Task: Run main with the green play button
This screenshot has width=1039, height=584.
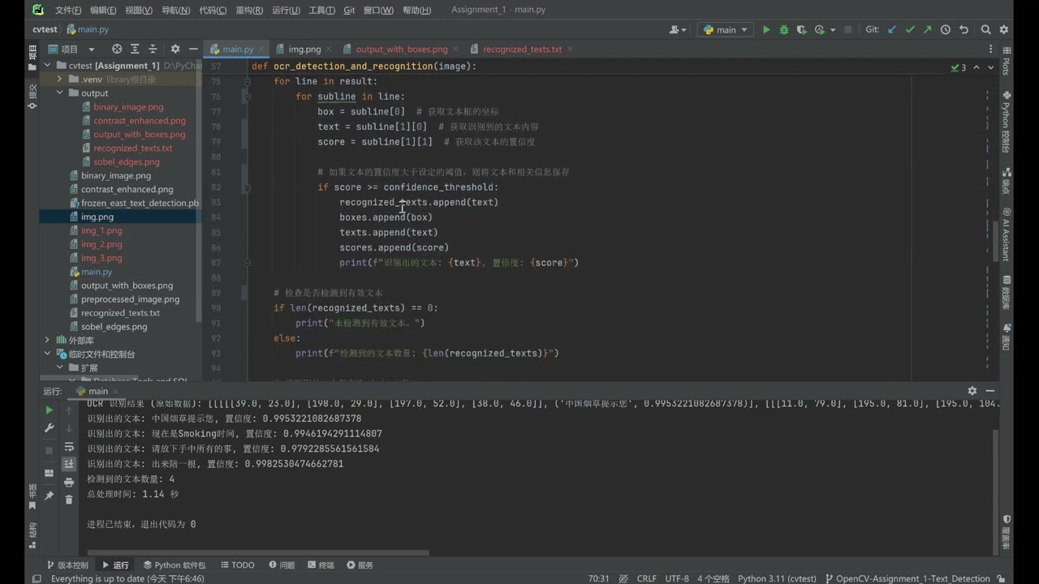Action: (x=765, y=29)
